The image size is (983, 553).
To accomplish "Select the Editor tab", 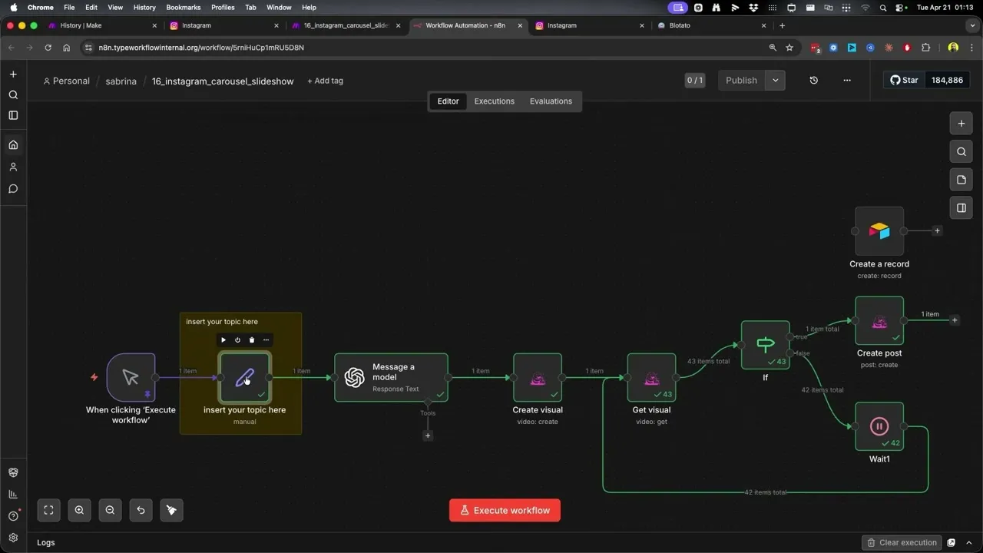I will [448, 101].
